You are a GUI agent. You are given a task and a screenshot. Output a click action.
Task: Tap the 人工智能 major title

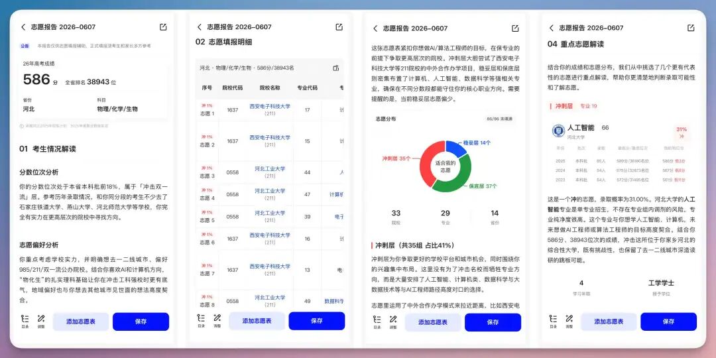tap(580, 128)
